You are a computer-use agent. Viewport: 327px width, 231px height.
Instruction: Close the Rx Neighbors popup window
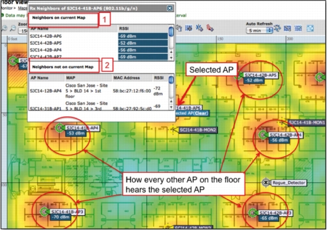click(170, 8)
